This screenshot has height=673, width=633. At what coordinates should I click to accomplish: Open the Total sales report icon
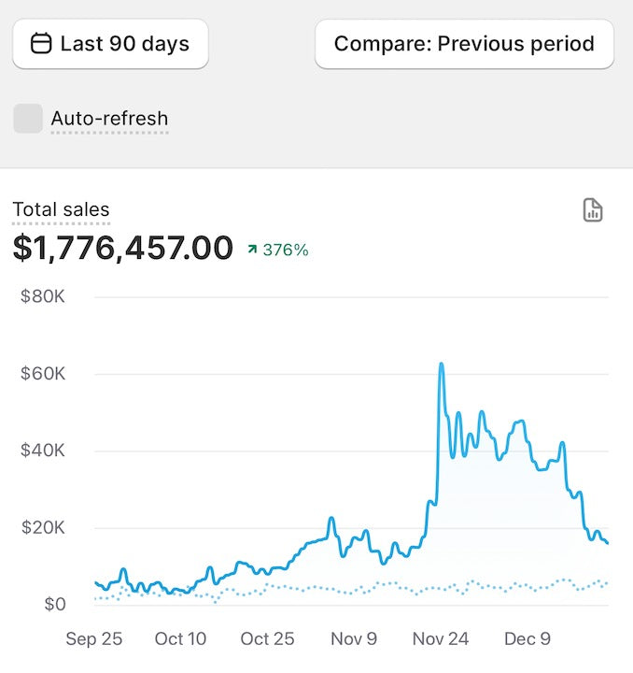[593, 210]
